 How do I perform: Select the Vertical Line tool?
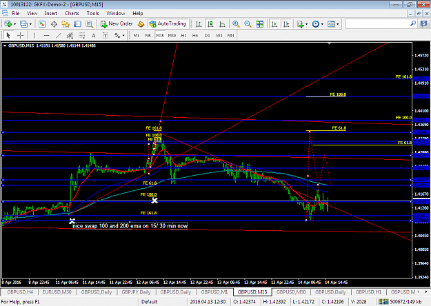[x=34, y=35]
